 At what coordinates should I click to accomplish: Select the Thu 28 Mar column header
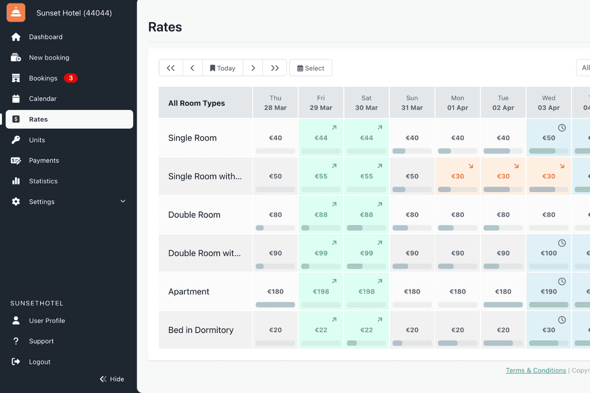(x=275, y=103)
